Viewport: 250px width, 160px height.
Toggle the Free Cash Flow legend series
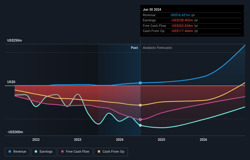click(75, 152)
